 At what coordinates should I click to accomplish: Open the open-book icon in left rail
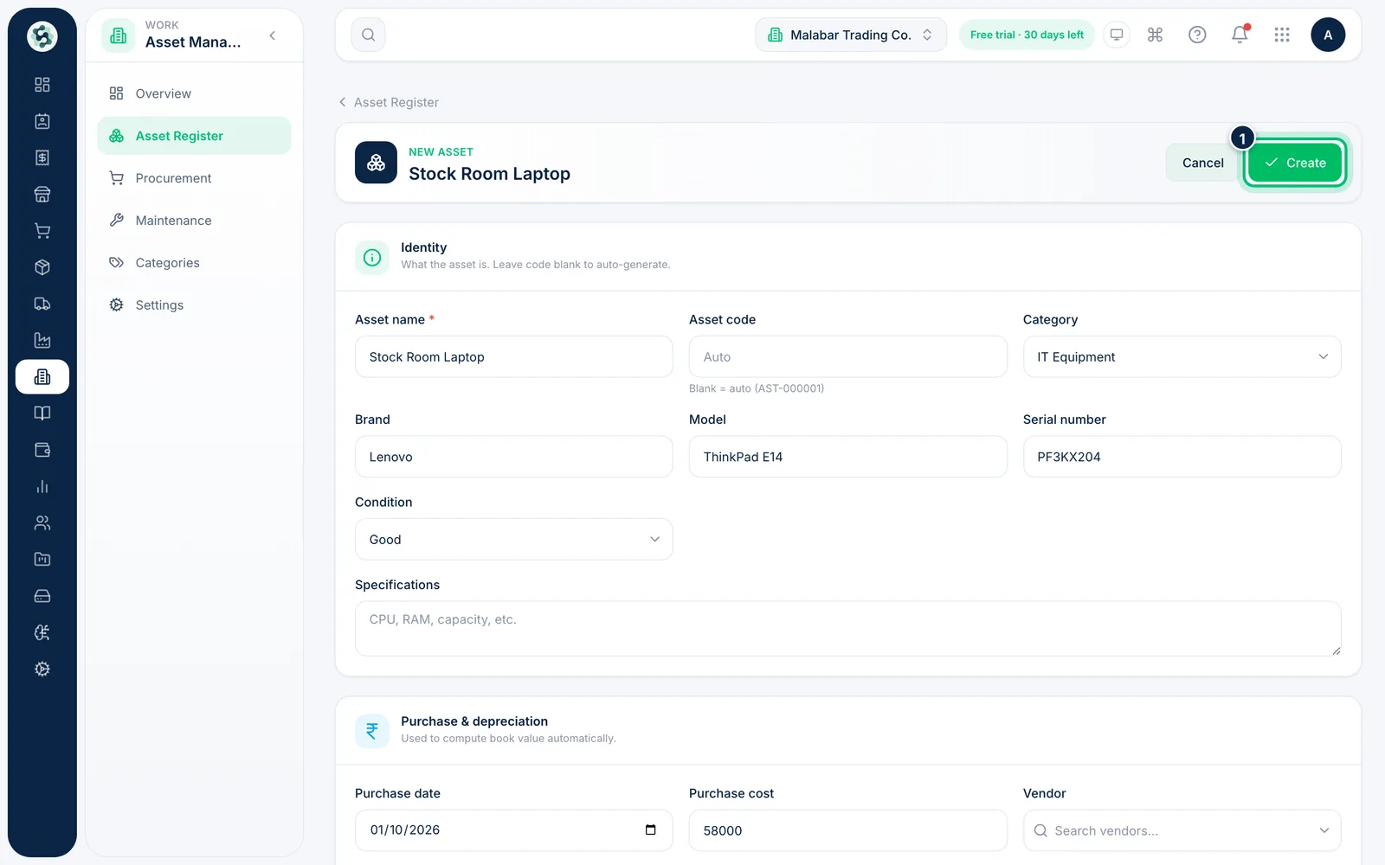[x=42, y=413]
